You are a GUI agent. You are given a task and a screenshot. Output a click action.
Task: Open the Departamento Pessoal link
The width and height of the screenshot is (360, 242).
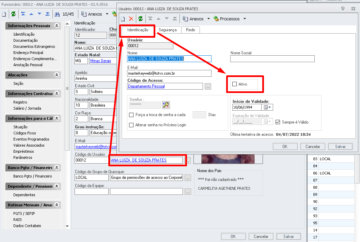[146, 86]
